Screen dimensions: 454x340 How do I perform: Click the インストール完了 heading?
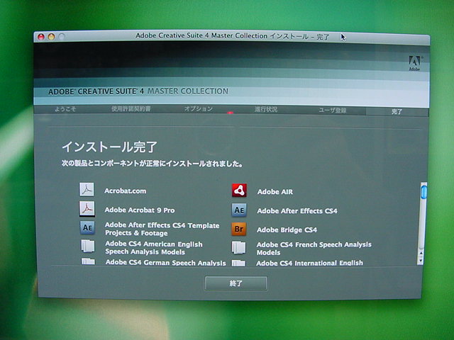pyautogui.click(x=109, y=147)
